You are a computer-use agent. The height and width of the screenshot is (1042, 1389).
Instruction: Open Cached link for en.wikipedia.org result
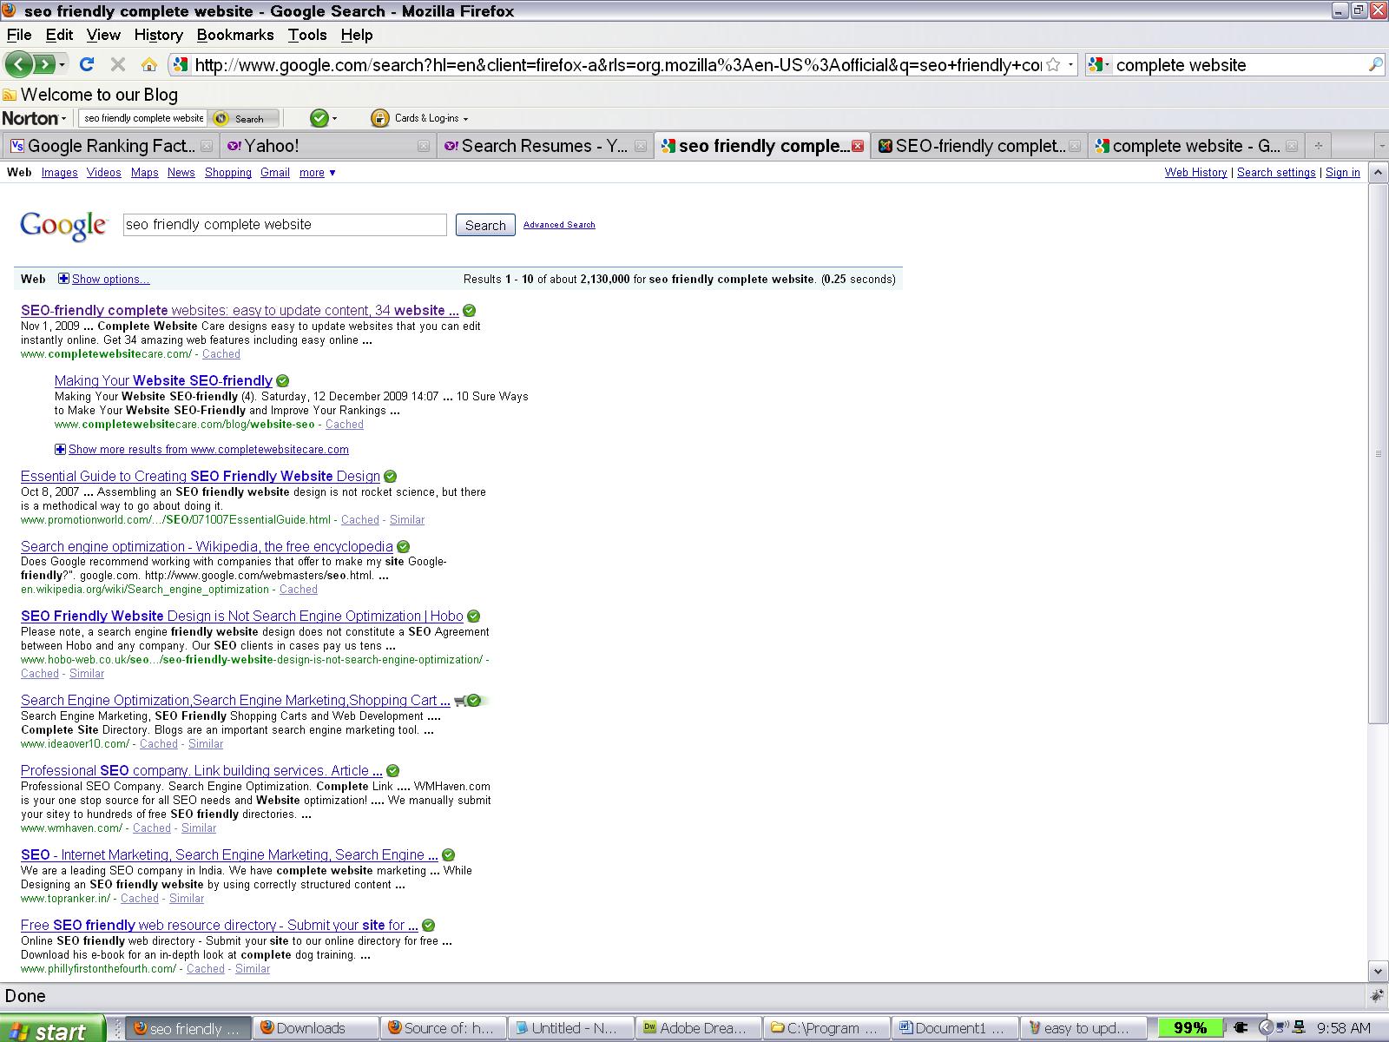click(x=299, y=590)
